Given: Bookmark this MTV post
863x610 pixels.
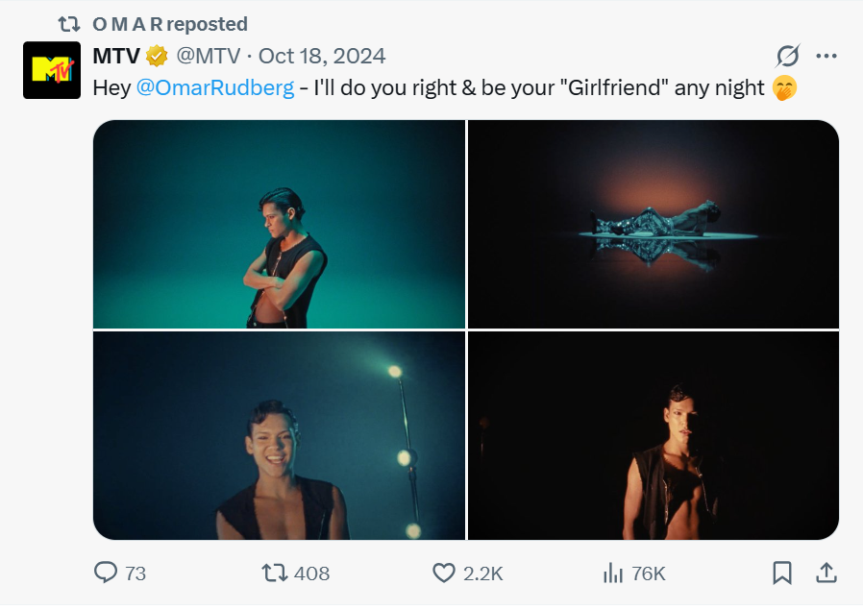Looking at the screenshot, I should [x=782, y=573].
